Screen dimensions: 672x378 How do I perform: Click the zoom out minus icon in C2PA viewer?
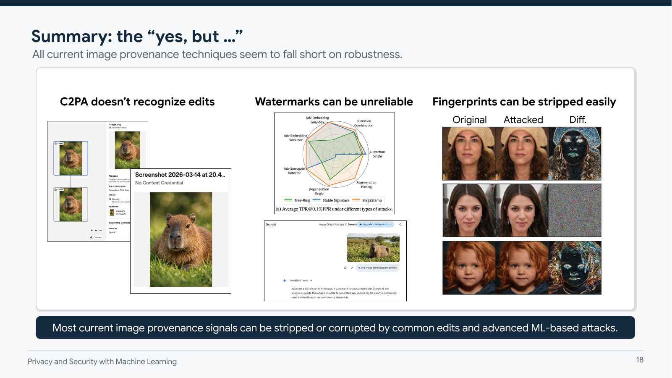pos(101,230)
